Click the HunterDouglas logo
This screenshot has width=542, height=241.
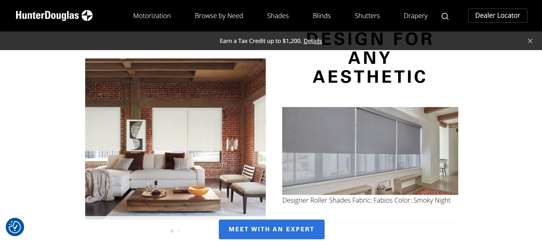(x=54, y=15)
